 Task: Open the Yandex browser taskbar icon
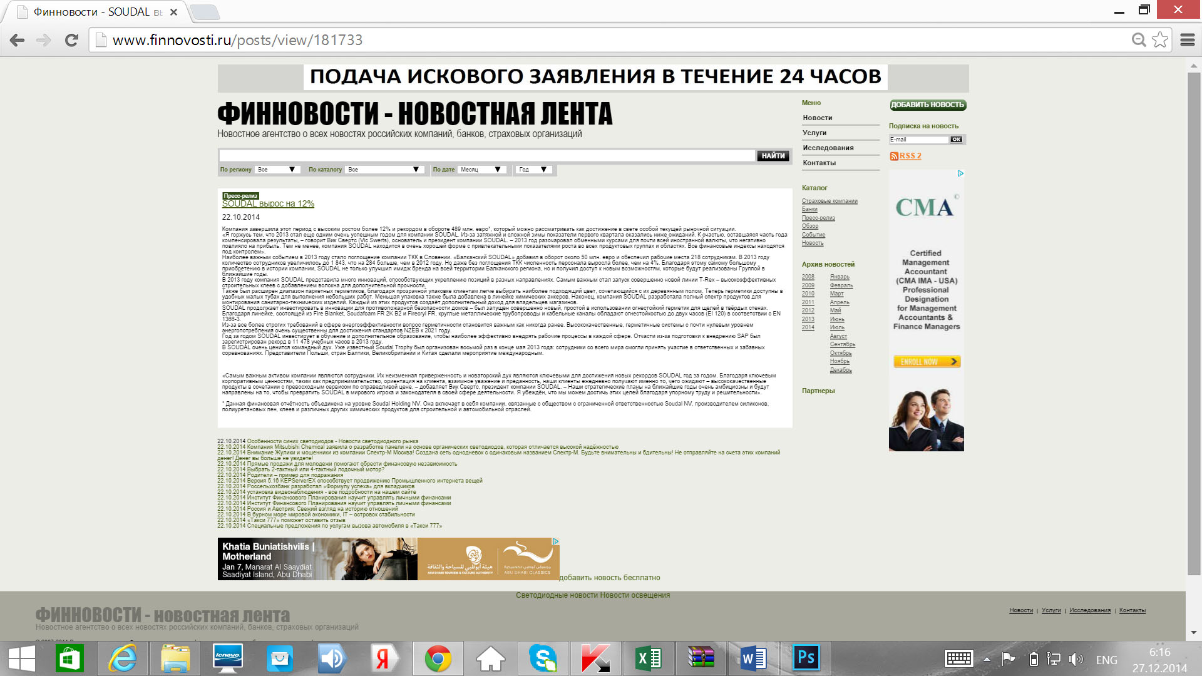[x=386, y=658]
